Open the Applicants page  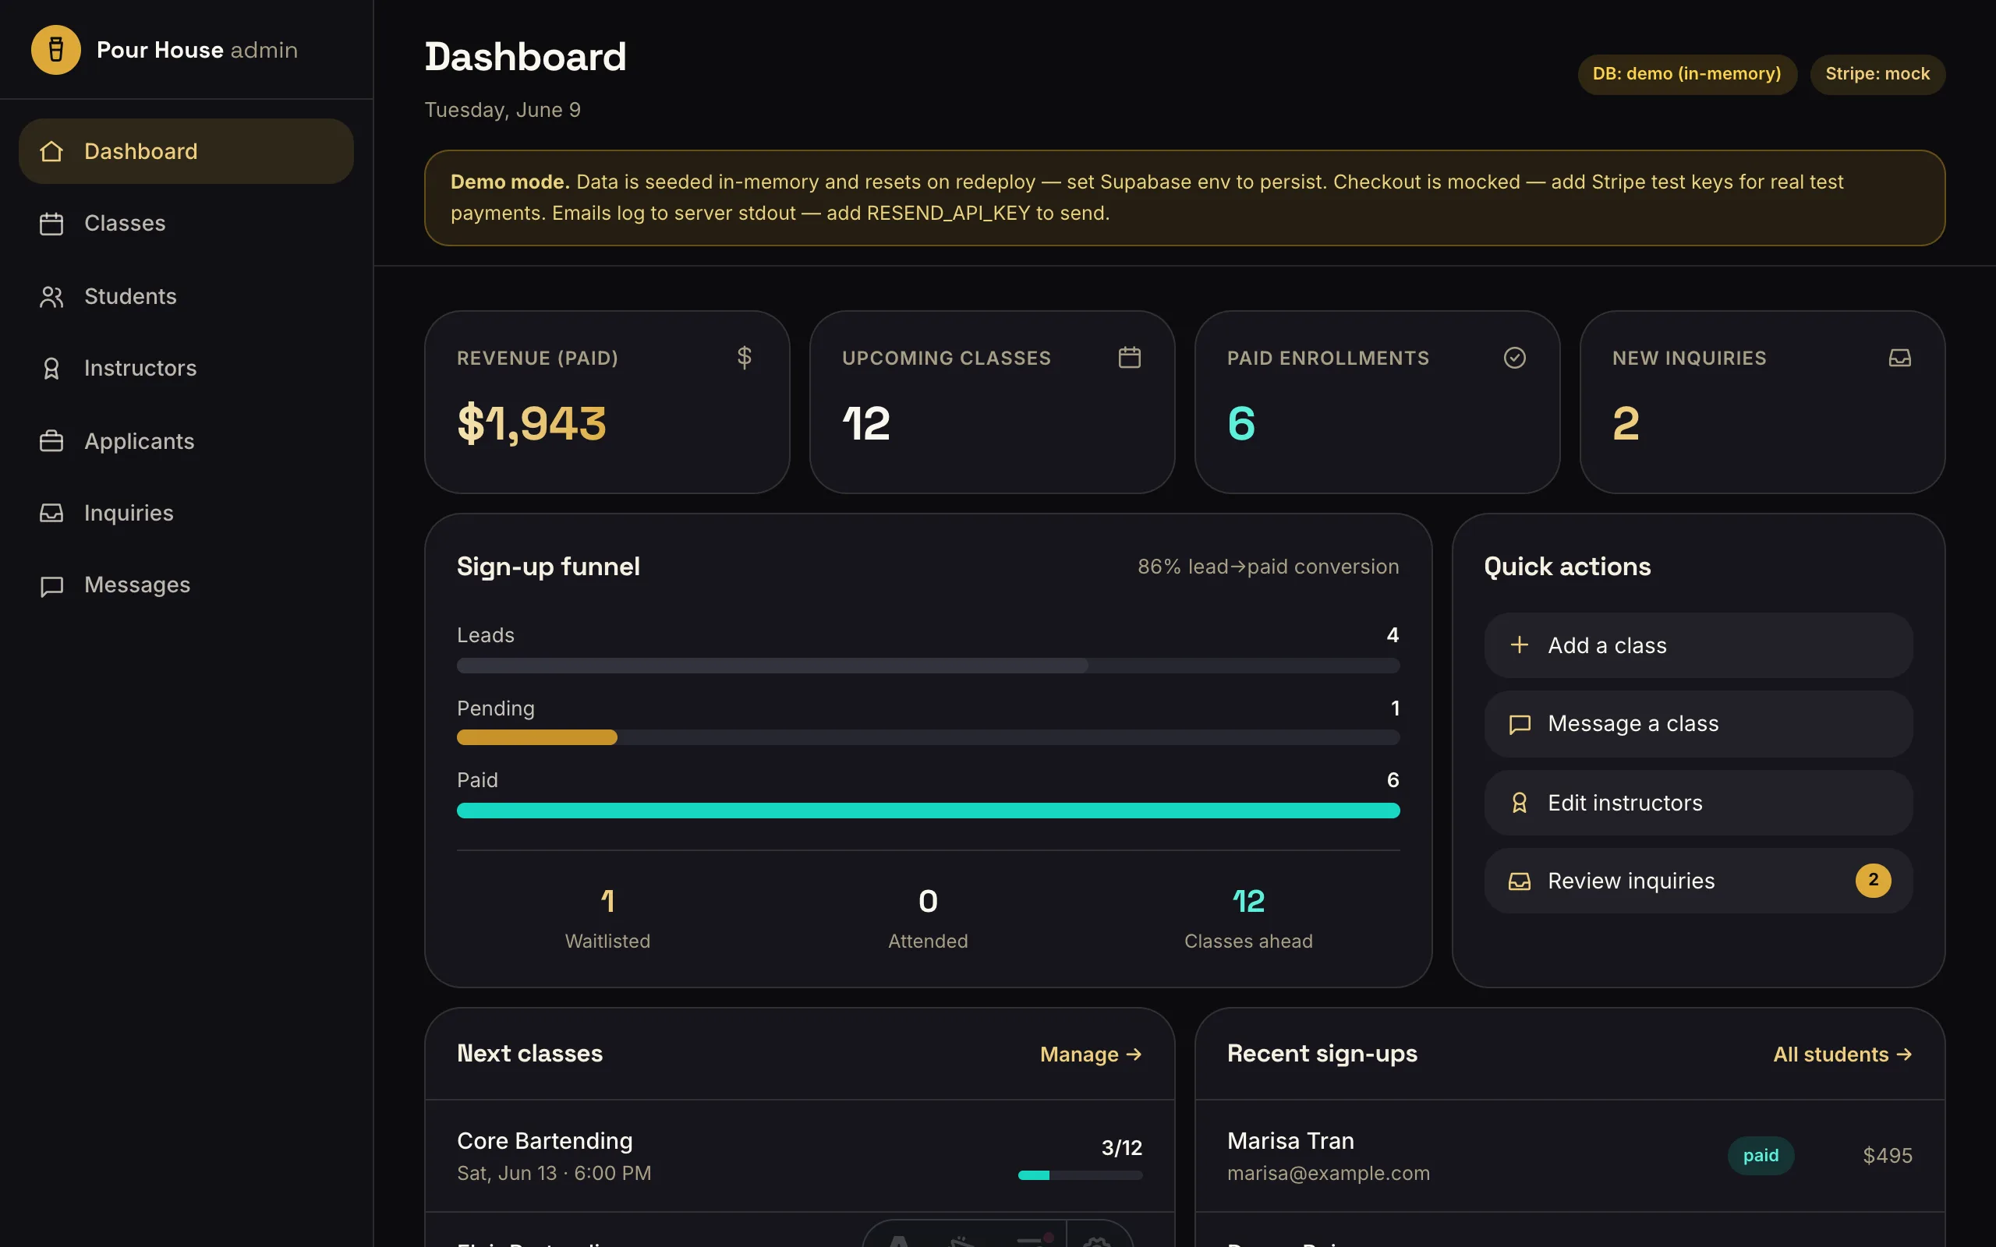pyautogui.click(x=186, y=441)
